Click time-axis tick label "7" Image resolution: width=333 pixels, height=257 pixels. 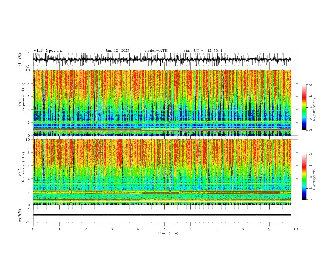(x=217, y=229)
